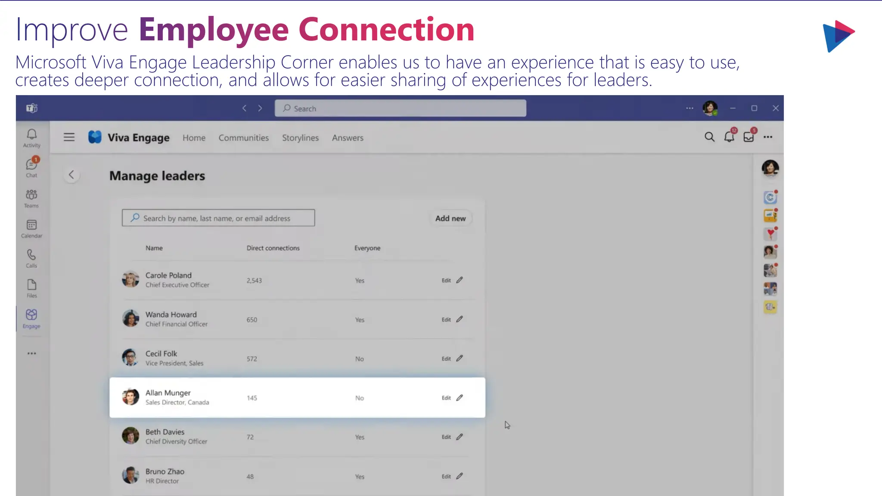The height and width of the screenshot is (496, 882).
Task: Select Bruno Zhao's name
Action: pyautogui.click(x=165, y=471)
